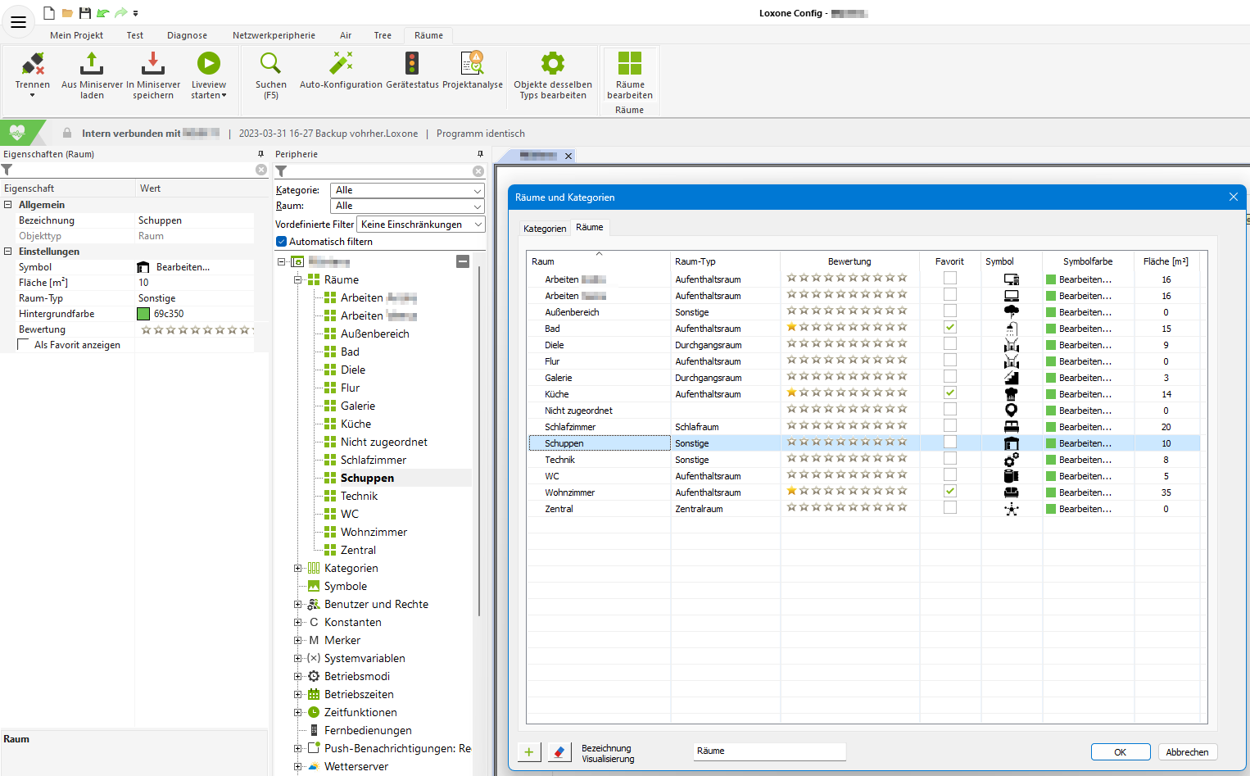This screenshot has width=1250, height=776.
Task: Click Bearbeiten color for Schuppen row
Action: [1085, 443]
